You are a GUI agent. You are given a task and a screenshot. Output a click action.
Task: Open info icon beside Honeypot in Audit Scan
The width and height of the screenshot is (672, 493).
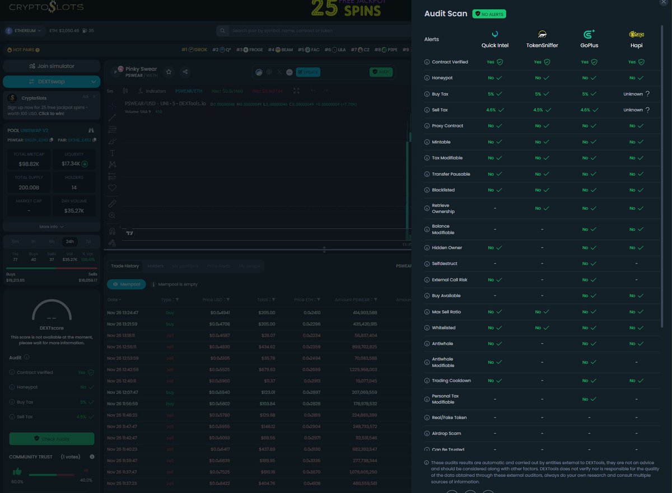(x=427, y=78)
